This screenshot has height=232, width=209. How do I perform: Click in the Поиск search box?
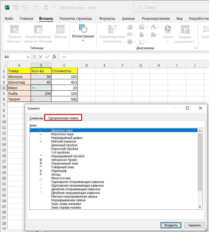(171, 7)
